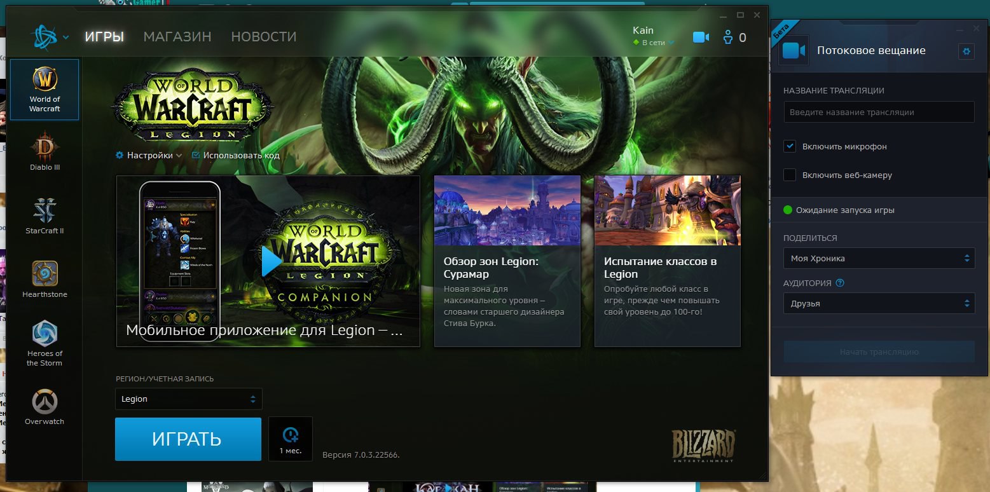Expand the Друзья audience dropdown
This screenshot has height=492, width=990.
[879, 303]
